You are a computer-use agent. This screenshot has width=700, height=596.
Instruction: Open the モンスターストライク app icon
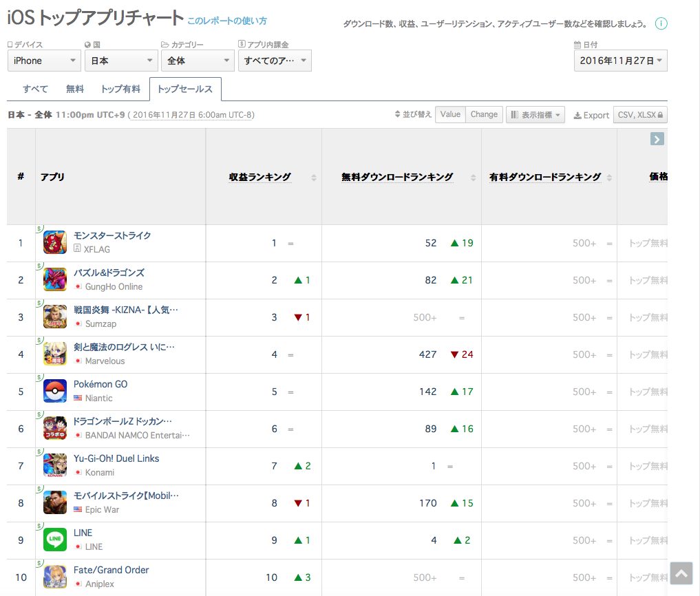point(55,242)
